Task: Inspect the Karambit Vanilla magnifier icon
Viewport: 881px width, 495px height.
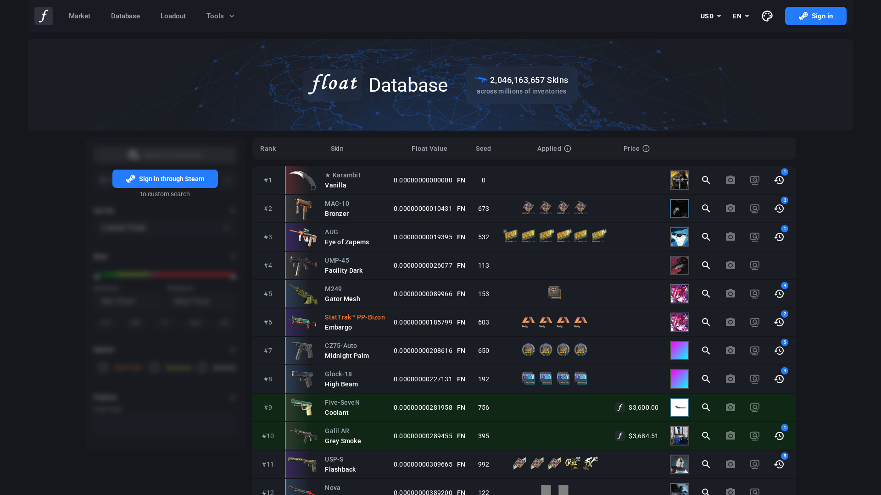Action: pyautogui.click(x=706, y=180)
